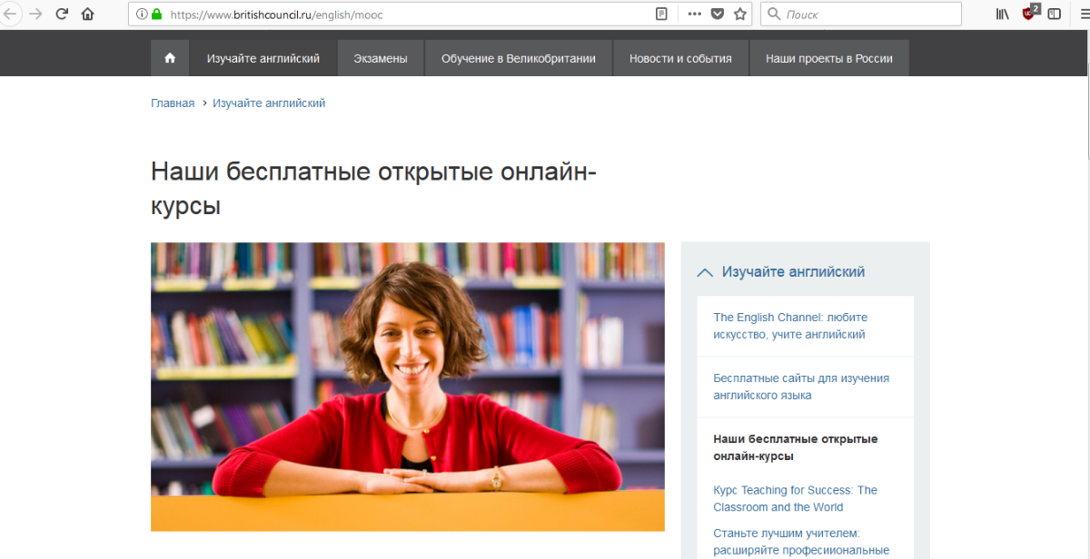
Task: Open Наши проекты в России menu
Action: pyautogui.click(x=828, y=58)
